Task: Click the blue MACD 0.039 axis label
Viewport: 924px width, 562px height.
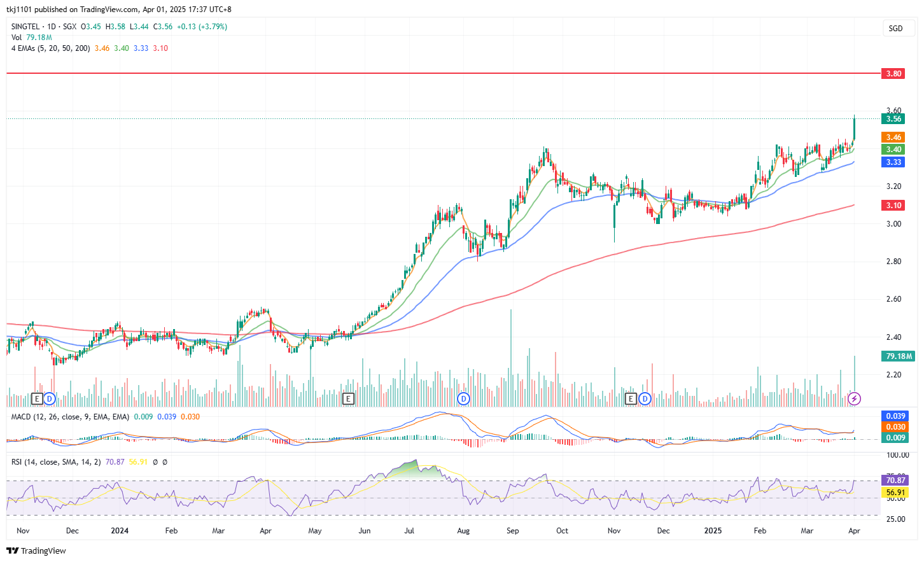Action: tap(895, 416)
